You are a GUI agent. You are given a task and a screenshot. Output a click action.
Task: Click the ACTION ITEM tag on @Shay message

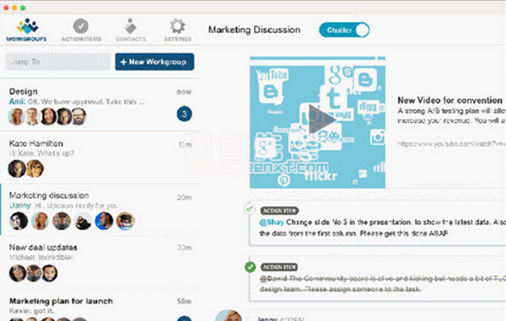coord(279,211)
